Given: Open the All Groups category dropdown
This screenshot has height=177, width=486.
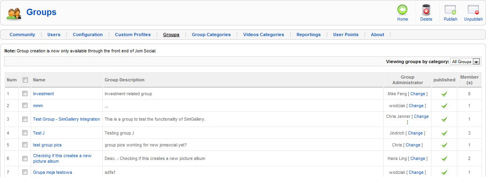Looking at the screenshot, I should pos(465,62).
